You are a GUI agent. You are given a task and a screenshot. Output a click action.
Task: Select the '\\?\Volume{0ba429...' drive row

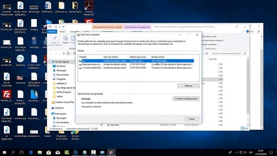[x=136, y=68]
